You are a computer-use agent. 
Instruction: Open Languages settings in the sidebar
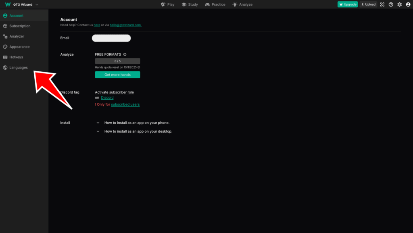(19, 68)
